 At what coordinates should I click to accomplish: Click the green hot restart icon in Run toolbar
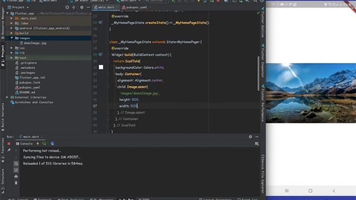point(44,143)
